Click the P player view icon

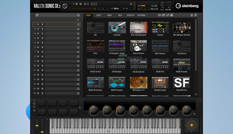click(x=196, y=15)
